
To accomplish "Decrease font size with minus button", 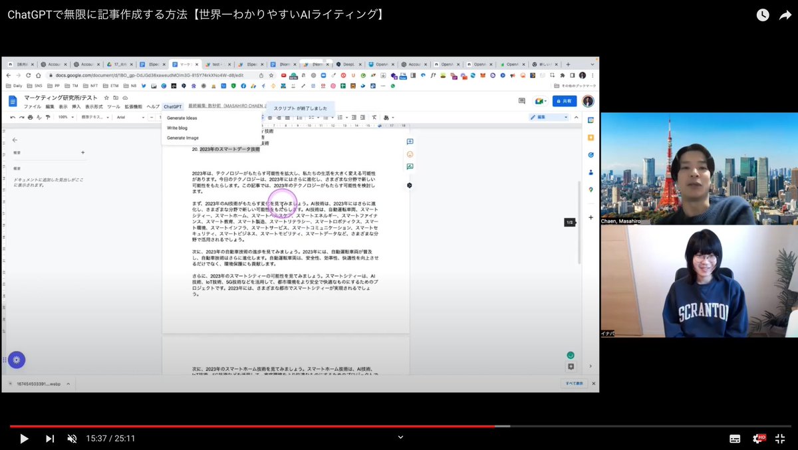I will tap(153, 117).
